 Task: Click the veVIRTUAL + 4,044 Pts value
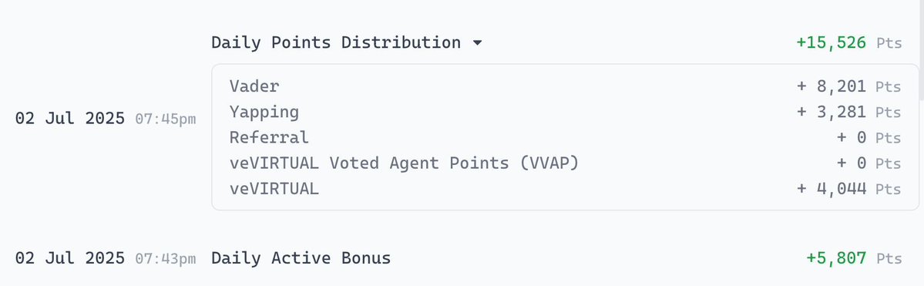[x=848, y=189]
